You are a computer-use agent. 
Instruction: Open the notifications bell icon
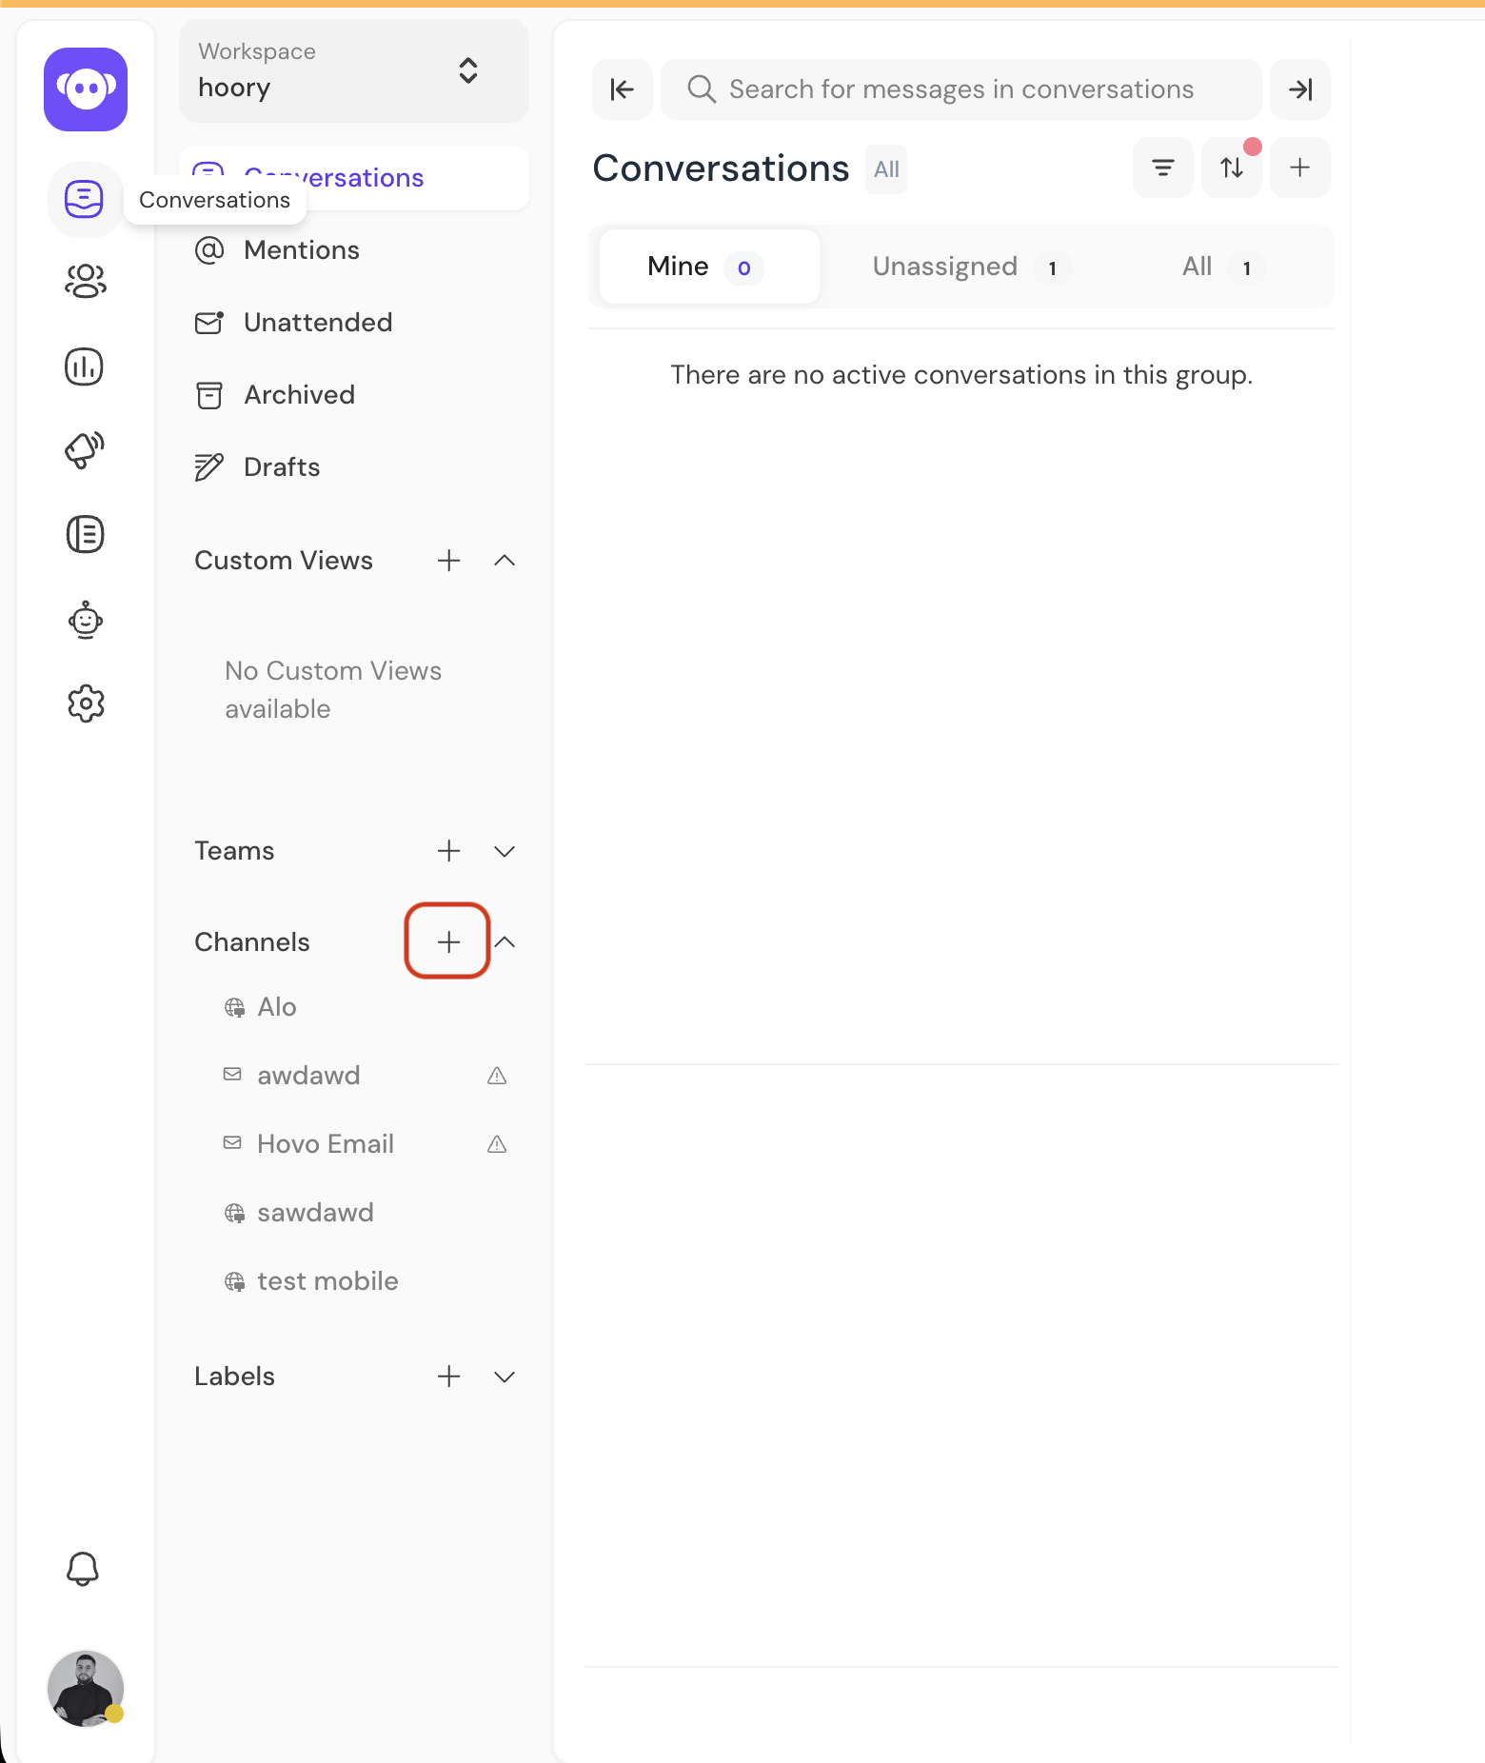[x=83, y=1569]
